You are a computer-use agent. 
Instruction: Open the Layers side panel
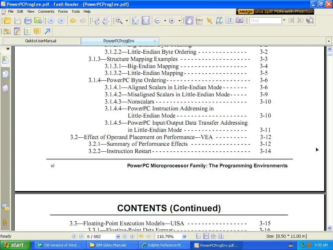pos(5,89)
